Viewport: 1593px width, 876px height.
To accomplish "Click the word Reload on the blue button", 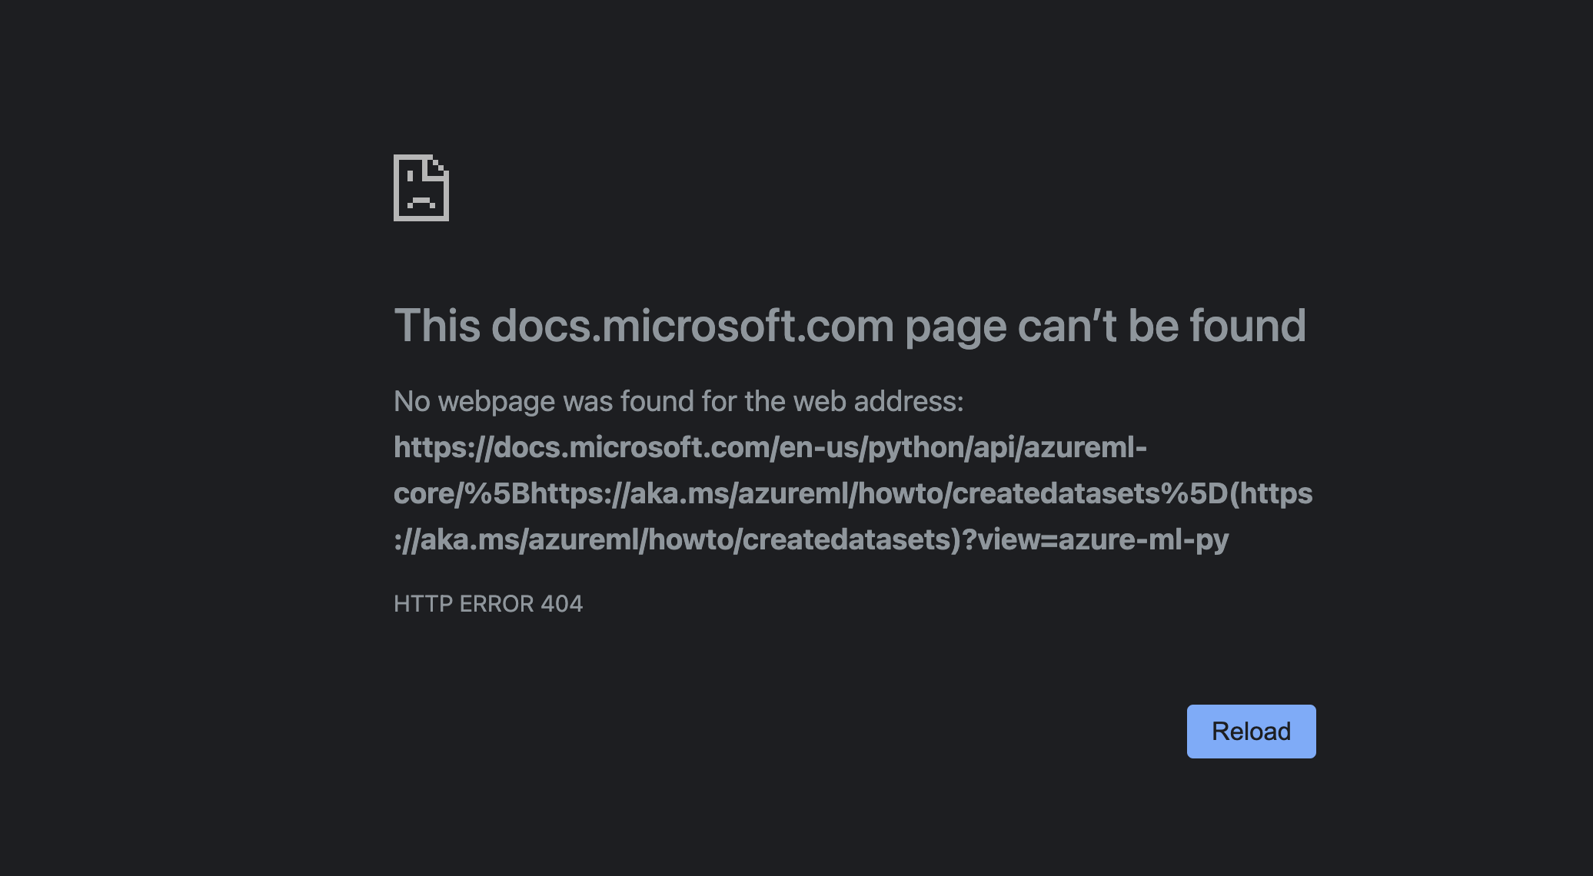I will (x=1251, y=731).
